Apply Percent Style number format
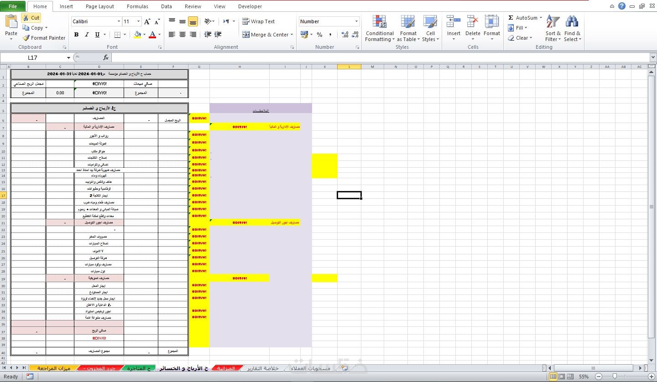Screen dimensions: 657x382 pyautogui.click(x=319, y=35)
